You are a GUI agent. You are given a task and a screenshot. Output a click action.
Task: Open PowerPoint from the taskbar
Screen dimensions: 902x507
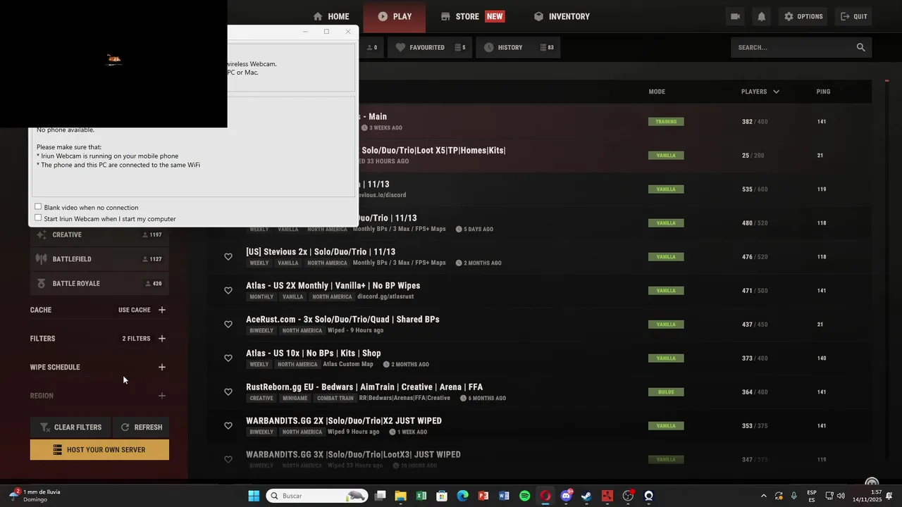click(483, 496)
